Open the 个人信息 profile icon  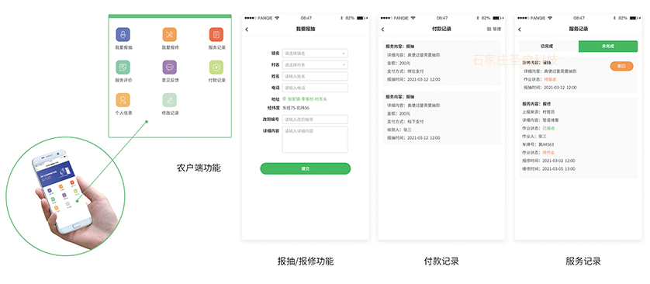(x=123, y=100)
